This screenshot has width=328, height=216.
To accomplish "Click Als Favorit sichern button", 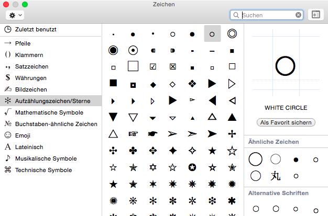I will [x=286, y=122].
